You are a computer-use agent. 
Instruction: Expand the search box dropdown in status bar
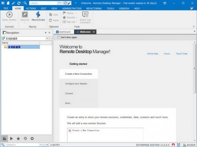[x=41, y=145]
